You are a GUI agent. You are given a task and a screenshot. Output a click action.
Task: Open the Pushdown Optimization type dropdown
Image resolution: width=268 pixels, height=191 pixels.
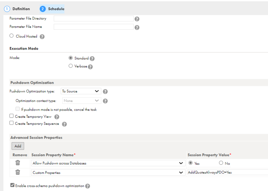pyautogui.click(x=81, y=91)
